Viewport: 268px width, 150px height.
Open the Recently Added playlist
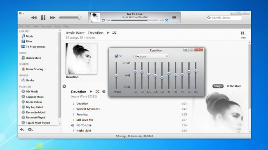tap(33, 112)
